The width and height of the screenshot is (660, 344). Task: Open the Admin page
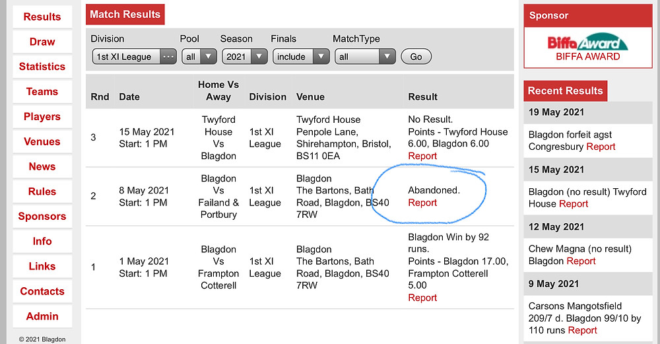pos(42,316)
